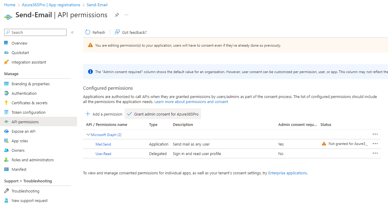Screen dimensions: 388x207
Task: Open the ellipsis menu for Mail.Send row
Action: (x=375, y=144)
